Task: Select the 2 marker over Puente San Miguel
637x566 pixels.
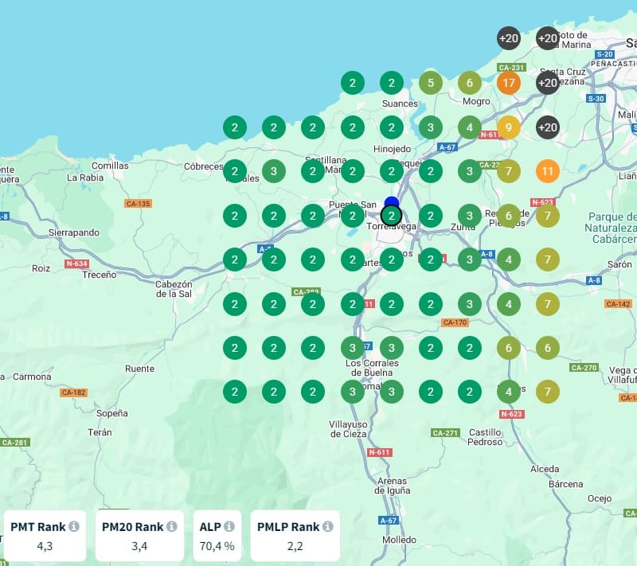Action: (353, 216)
